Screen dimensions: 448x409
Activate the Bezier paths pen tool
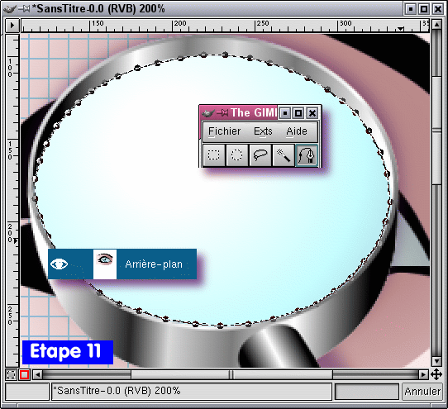(307, 155)
